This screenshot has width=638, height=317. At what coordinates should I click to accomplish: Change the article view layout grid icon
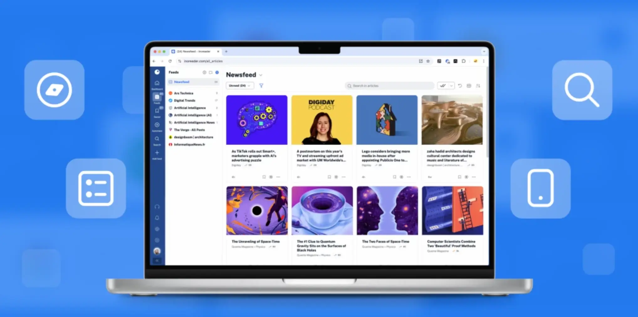pyautogui.click(x=469, y=86)
